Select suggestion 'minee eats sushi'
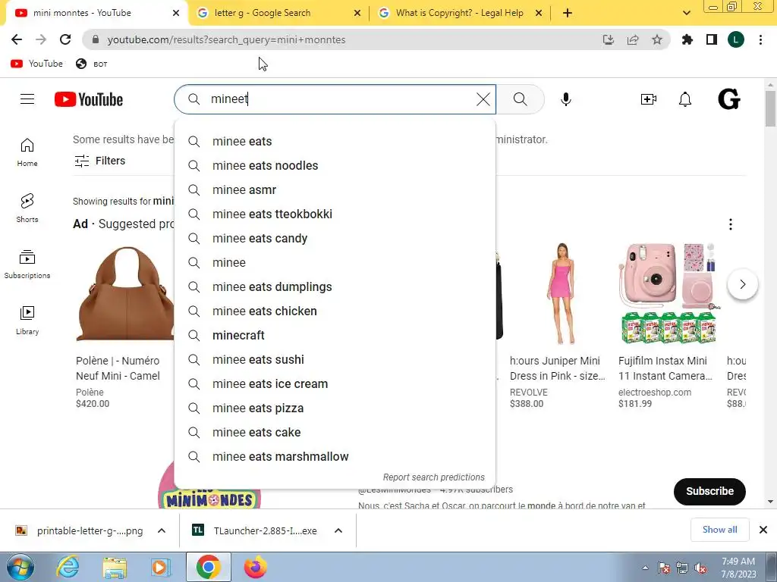 [335, 360]
